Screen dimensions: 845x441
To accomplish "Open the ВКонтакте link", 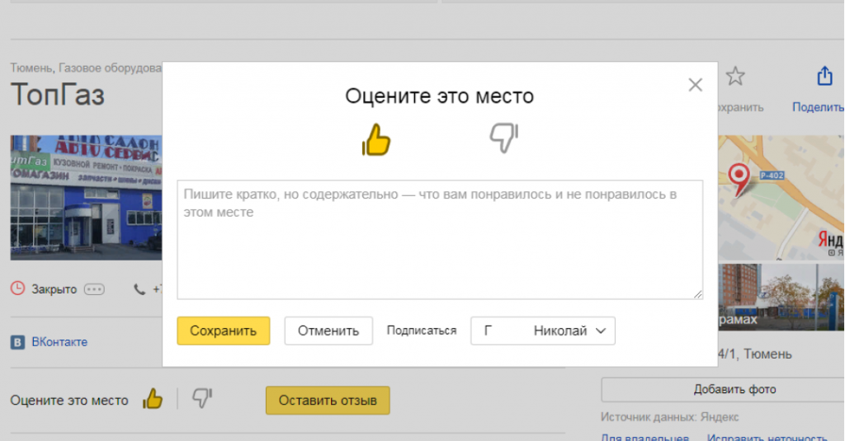I will tap(59, 342).
